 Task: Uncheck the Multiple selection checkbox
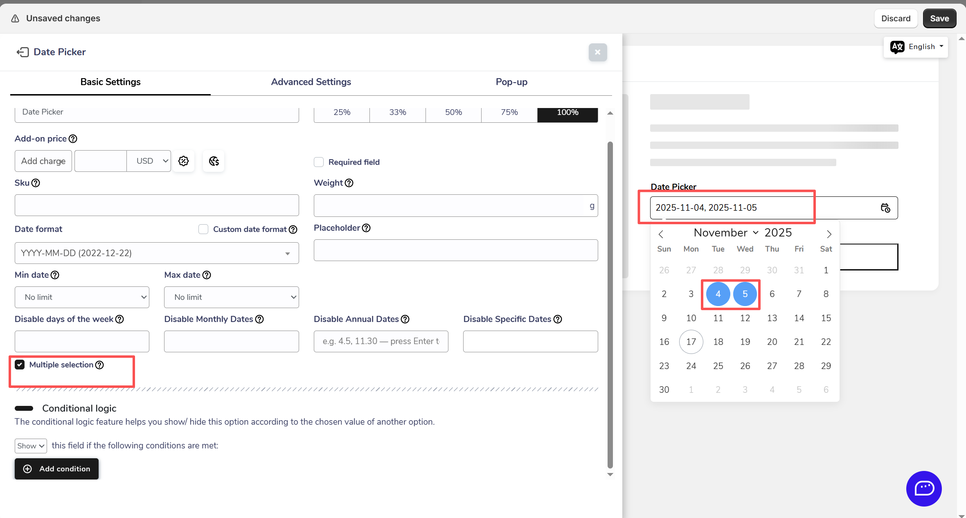[20, 365]
